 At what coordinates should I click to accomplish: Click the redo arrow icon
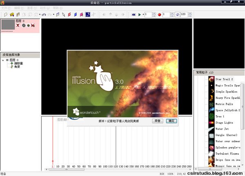(x=50, y=15)
